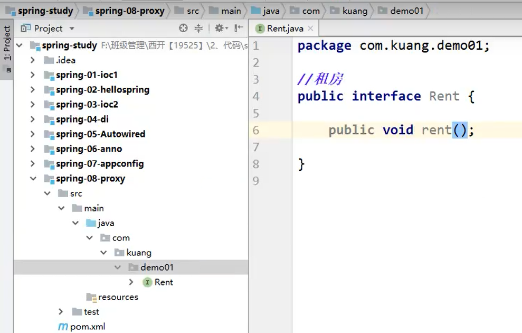
Task: Expand the spring-01-ioc1 module arrow
Action: [33, 75]
